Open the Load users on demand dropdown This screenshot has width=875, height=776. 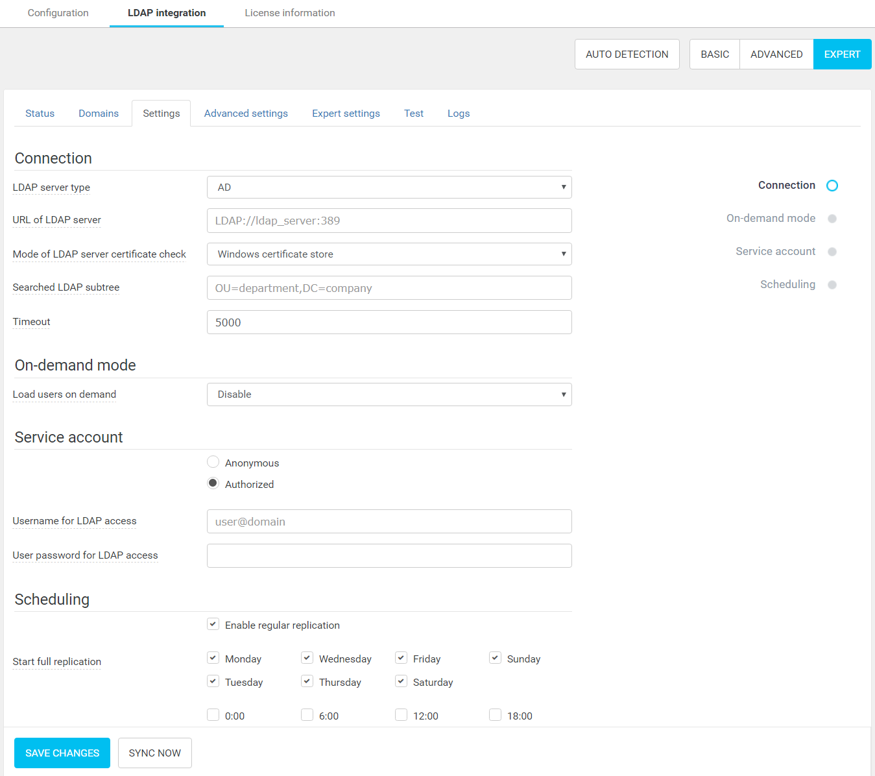[x=389, y=394]
